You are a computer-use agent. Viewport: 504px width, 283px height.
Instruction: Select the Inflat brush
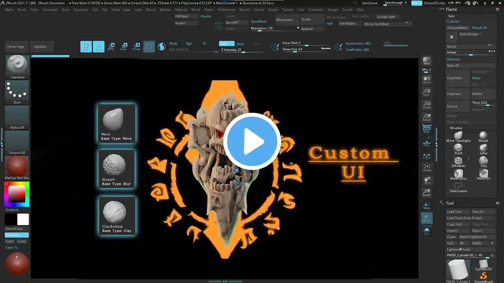(x=484, y=149)
